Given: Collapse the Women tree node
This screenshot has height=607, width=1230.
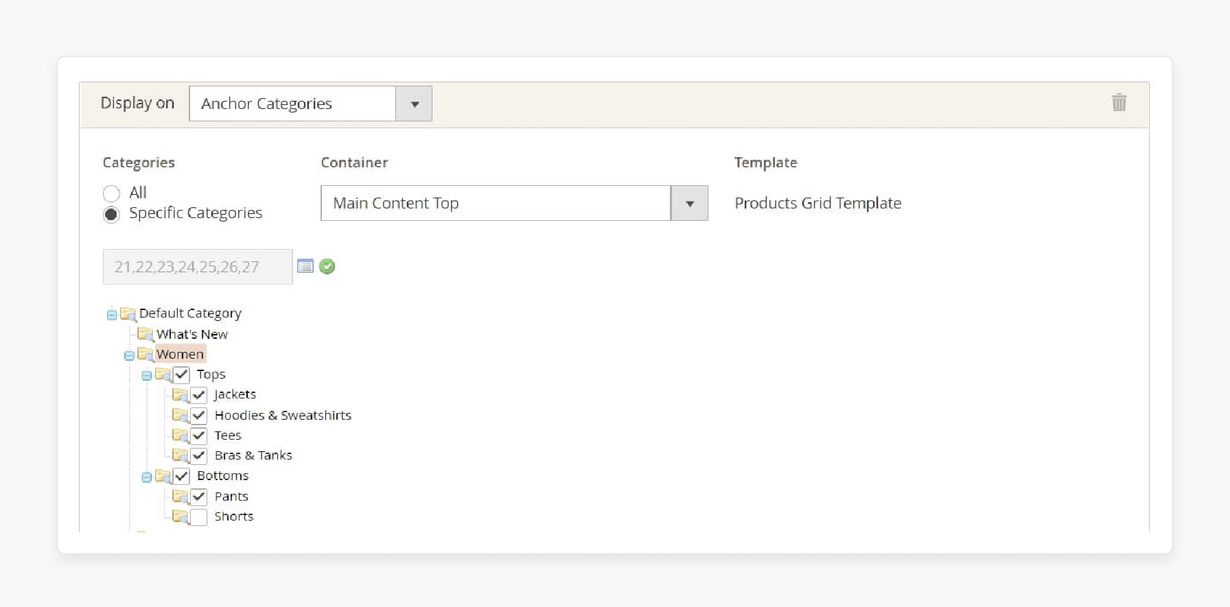Looking at the screenshot, I should click(129, 355).
